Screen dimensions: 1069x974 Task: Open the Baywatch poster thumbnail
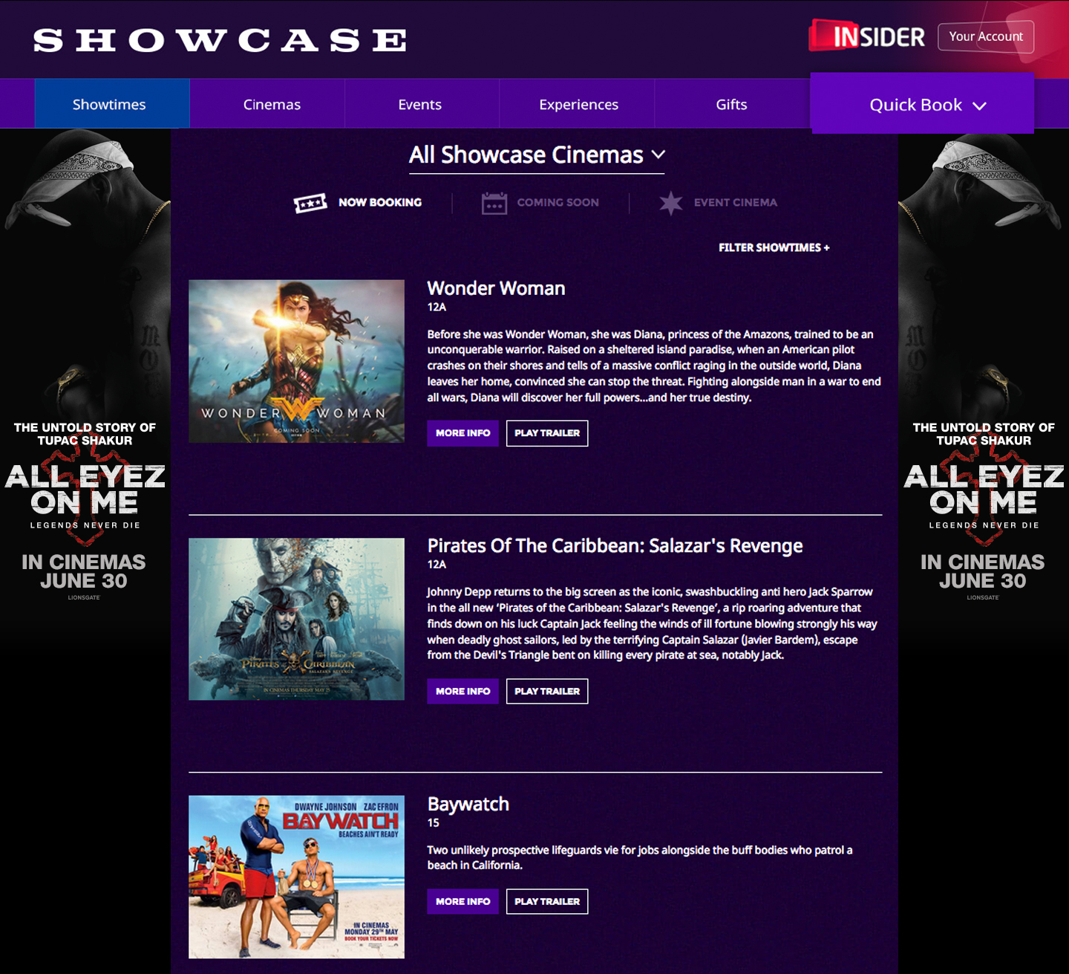pos(297,877)
